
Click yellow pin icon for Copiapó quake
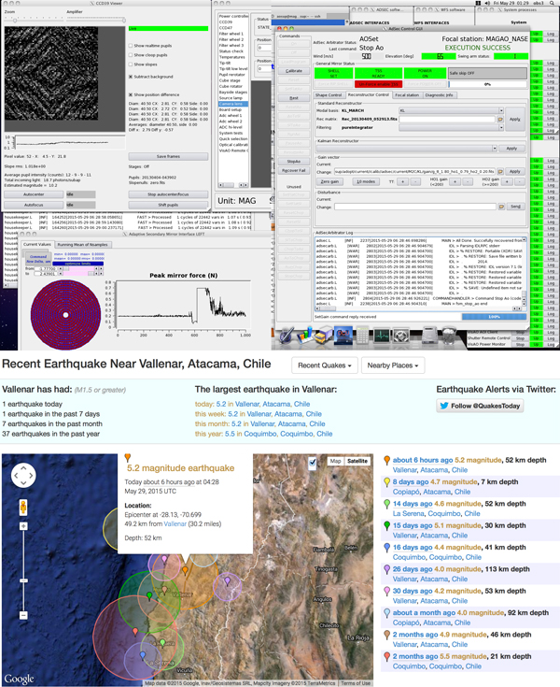point(386,482)
